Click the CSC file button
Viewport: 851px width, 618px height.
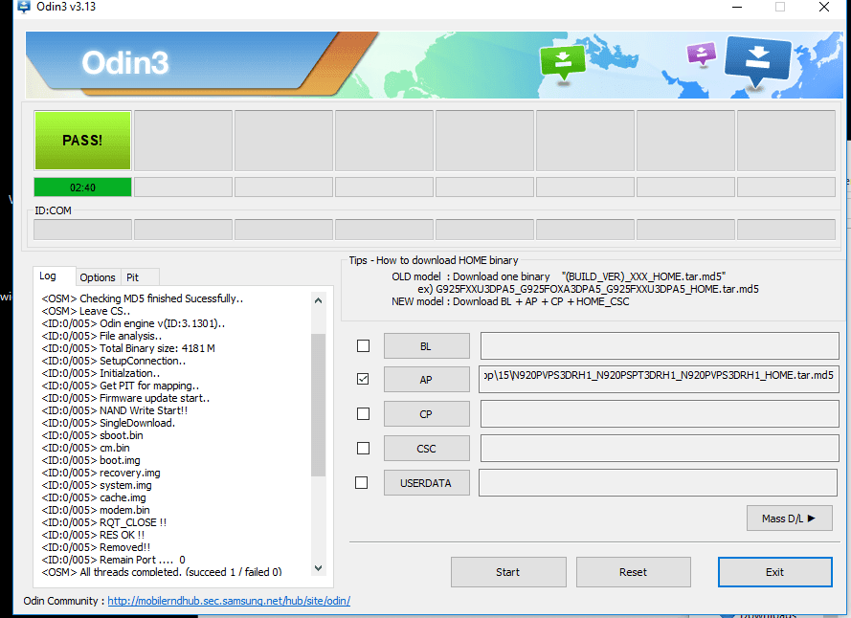[x=427, y=449]
